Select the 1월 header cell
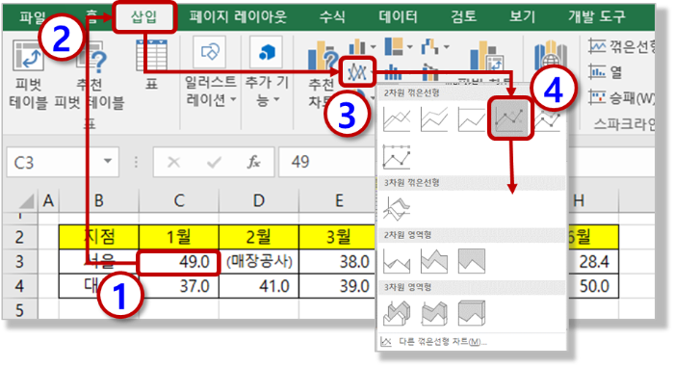Screen dimensions: 674x367 (179, 237)
